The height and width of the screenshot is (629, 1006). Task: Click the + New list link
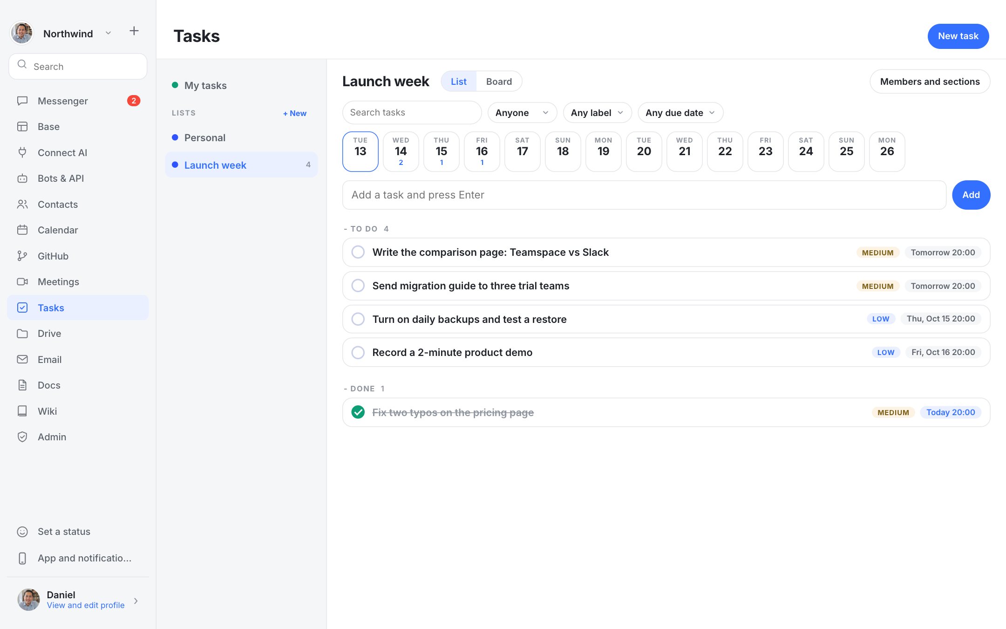click(x=295, y=113)
